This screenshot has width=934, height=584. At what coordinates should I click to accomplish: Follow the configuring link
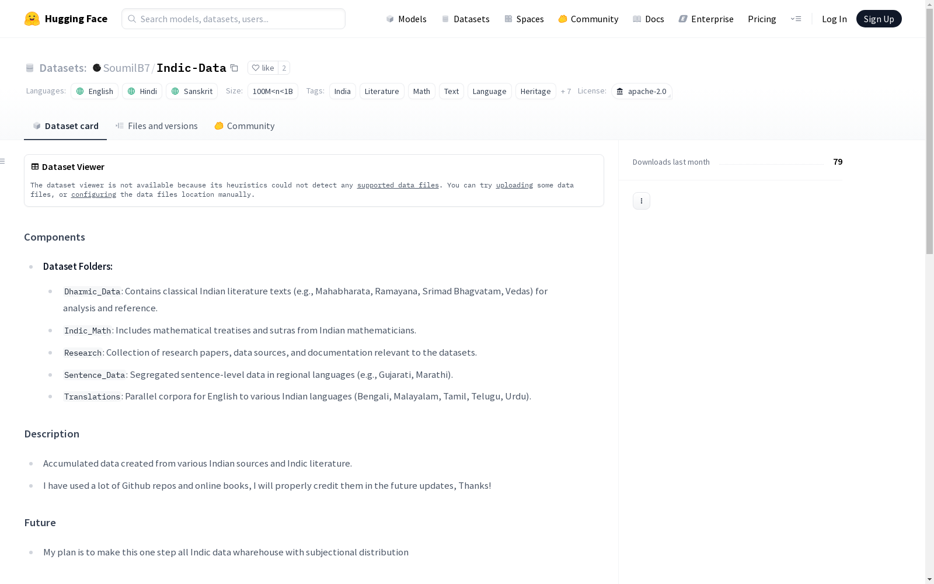pos(93,194)
